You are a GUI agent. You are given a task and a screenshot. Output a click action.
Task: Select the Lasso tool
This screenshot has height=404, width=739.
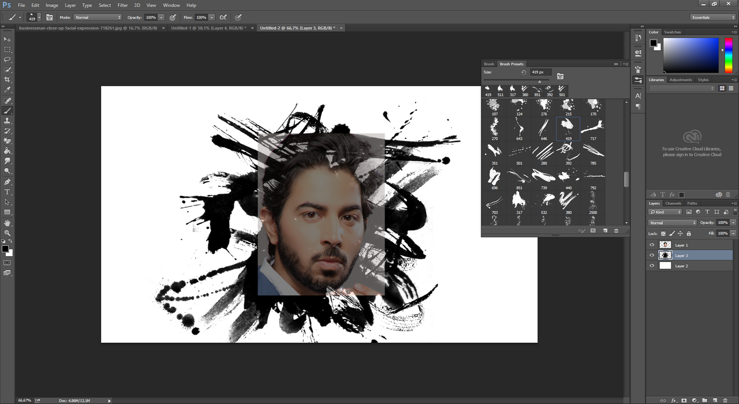pos(8,59)
